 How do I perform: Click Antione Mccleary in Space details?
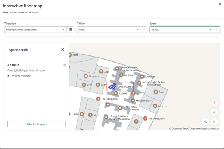click(21, 76)
